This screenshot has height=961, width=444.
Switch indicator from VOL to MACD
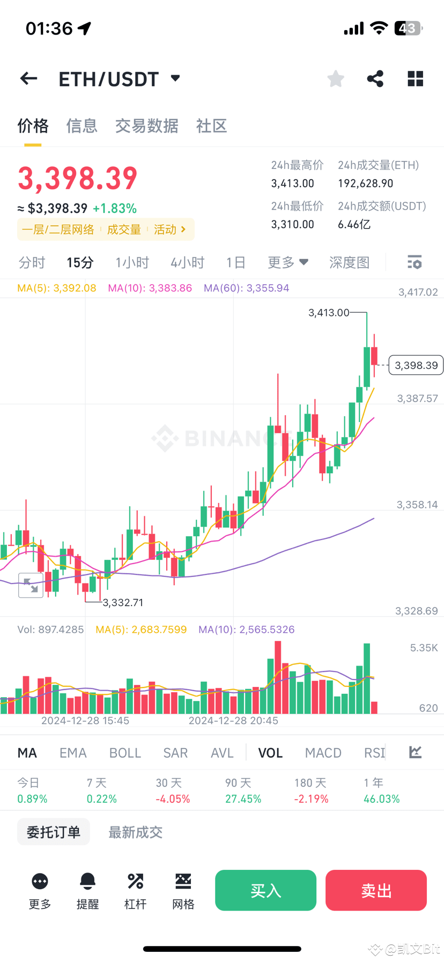(x=323, y=752)
